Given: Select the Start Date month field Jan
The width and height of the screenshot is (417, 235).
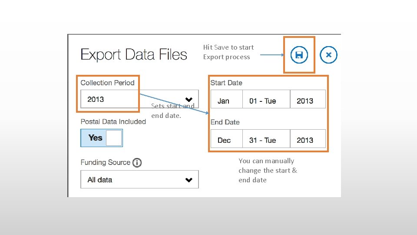Looking at the screenshot, I should (226, 101).
